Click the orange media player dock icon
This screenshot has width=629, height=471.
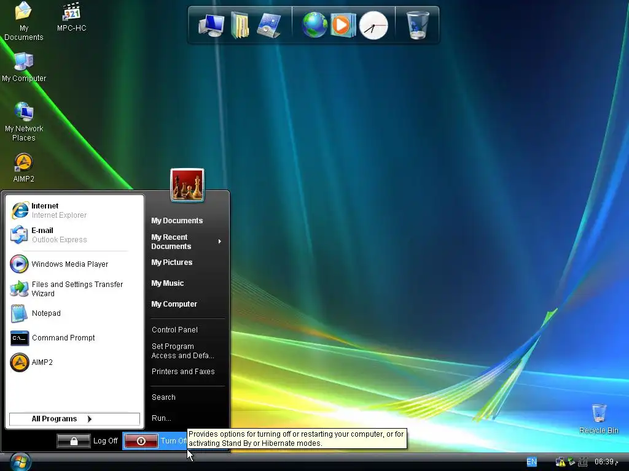pos(343,25)
